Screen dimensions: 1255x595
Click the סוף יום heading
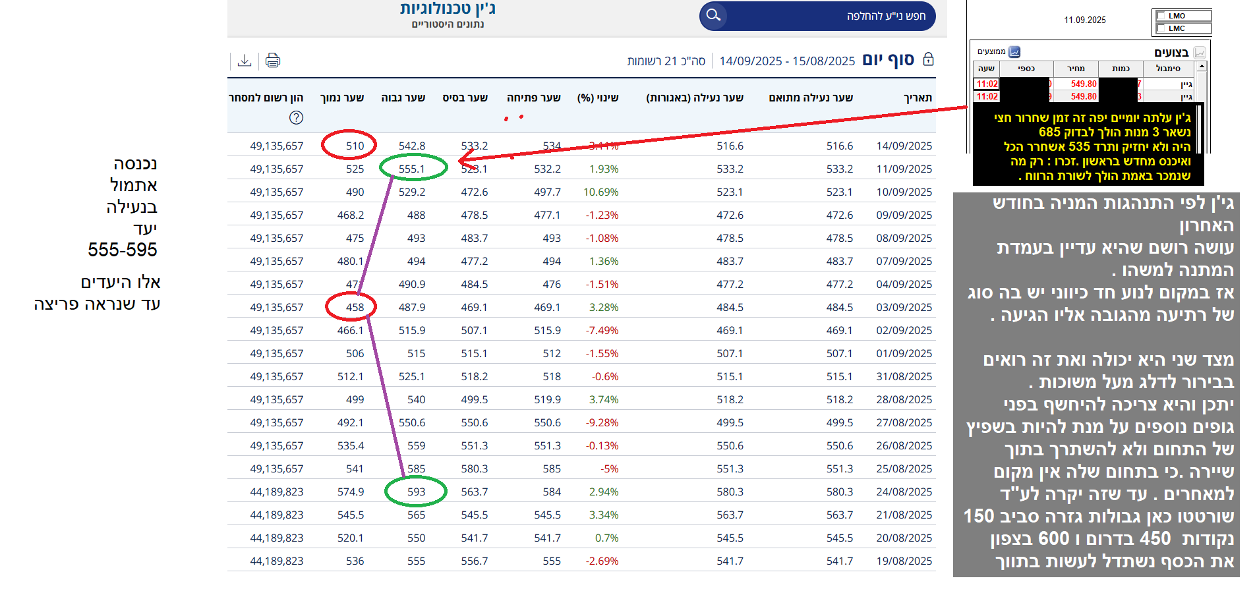pyautogui.click(x=889, y=60)
